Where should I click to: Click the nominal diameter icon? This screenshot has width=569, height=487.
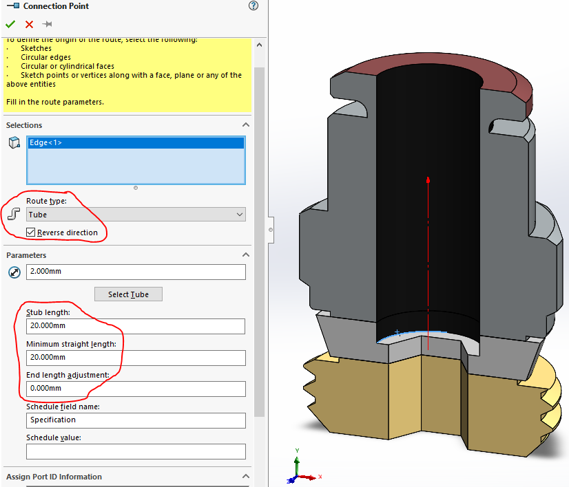(14, 272)
